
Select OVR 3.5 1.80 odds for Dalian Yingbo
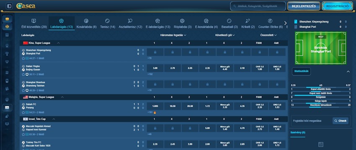(260, 68)
